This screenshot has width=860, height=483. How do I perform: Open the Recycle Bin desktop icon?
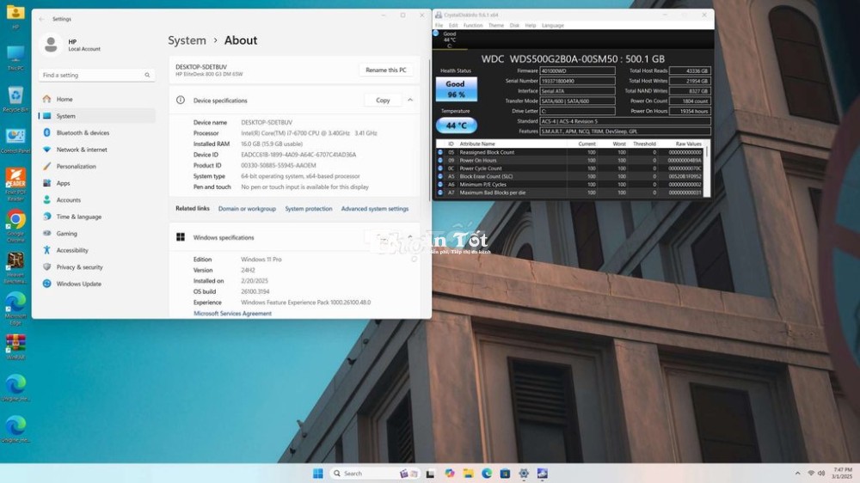tap(15, 99)
